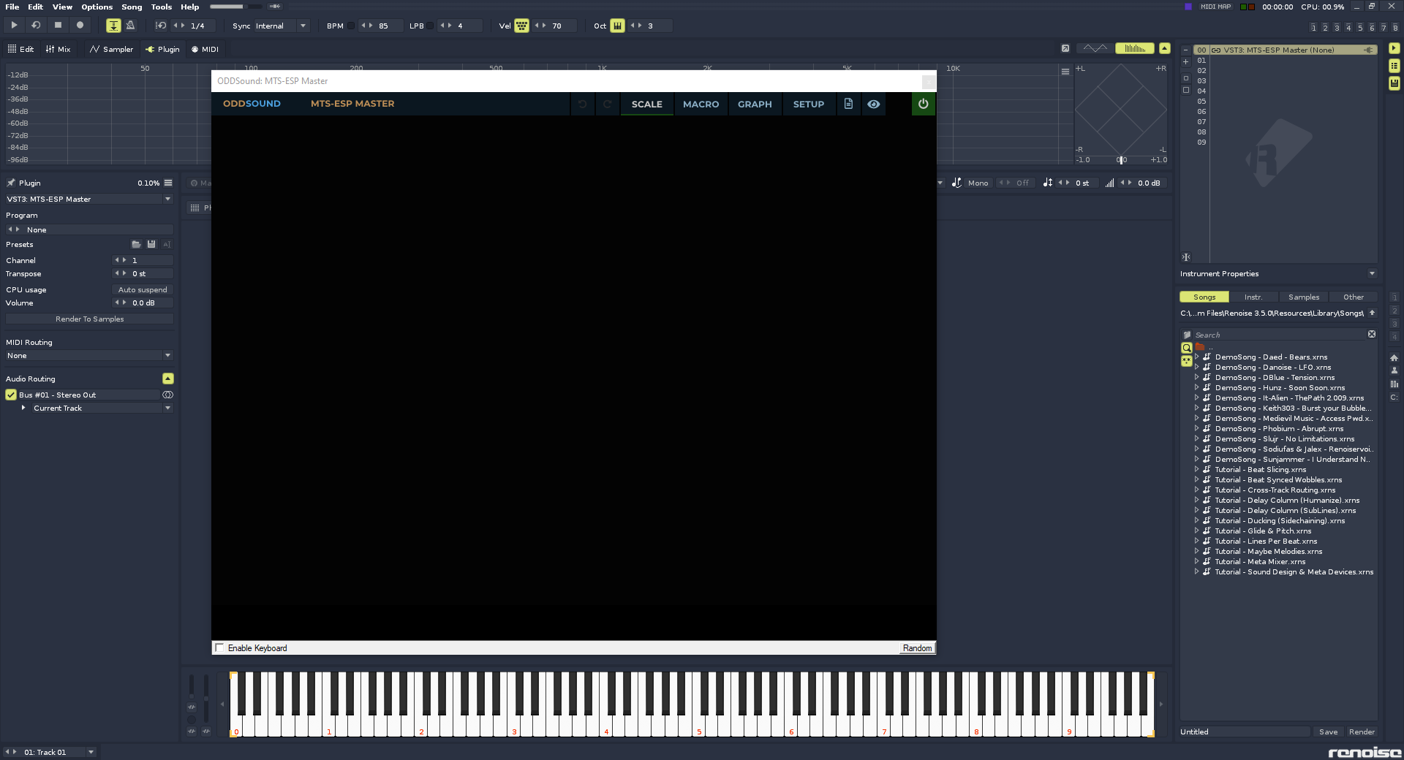Screen dimensions: 1404x760
Task: Start playback with the Play button
Action: click(14, 25)
